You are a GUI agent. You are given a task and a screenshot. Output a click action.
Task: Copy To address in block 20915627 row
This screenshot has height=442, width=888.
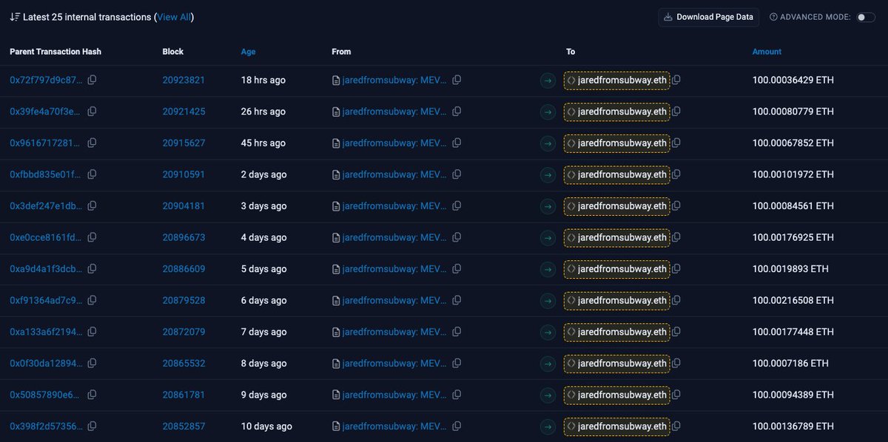coord(676,143)
